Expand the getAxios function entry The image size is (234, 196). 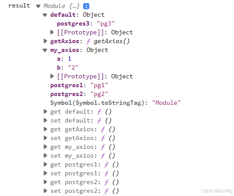(45, 41)
